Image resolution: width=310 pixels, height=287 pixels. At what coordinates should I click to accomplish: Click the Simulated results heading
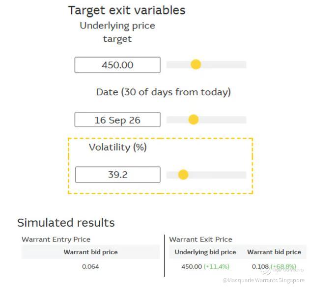click(66, 223)
